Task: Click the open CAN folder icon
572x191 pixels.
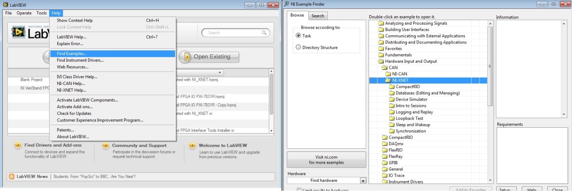Action: coord(384,68)
